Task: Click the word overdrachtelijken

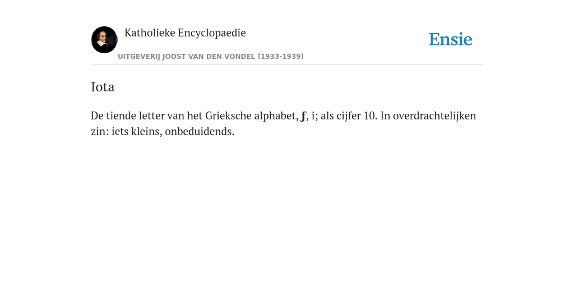Action: 434,115
